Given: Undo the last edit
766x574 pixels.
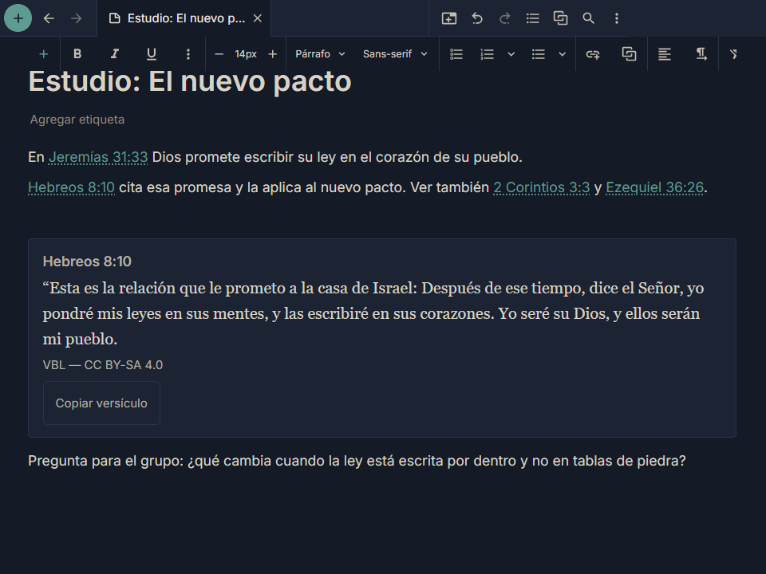Looking at the screenshot, I should click(x=477, y=18).
